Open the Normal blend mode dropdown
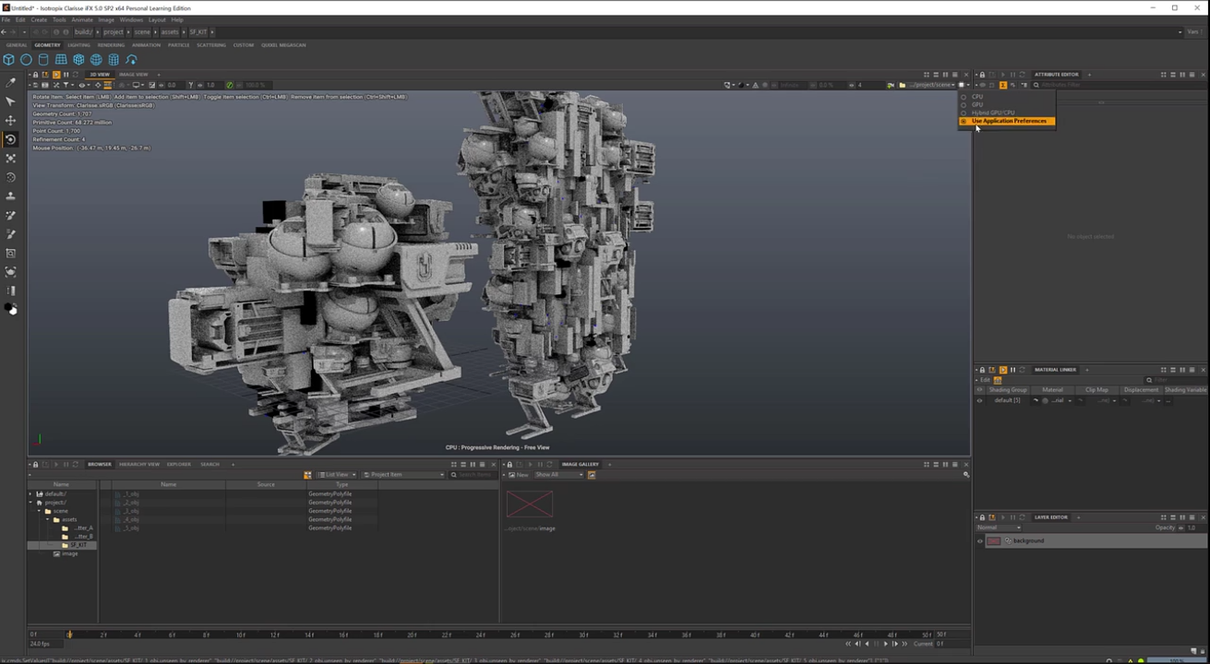 (x=999, y=528)
